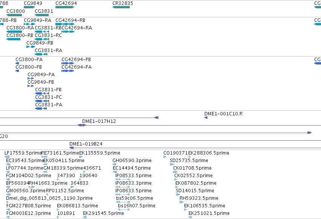
Task: Select the GH06590.3prime EST label
Action: (132, 161)
